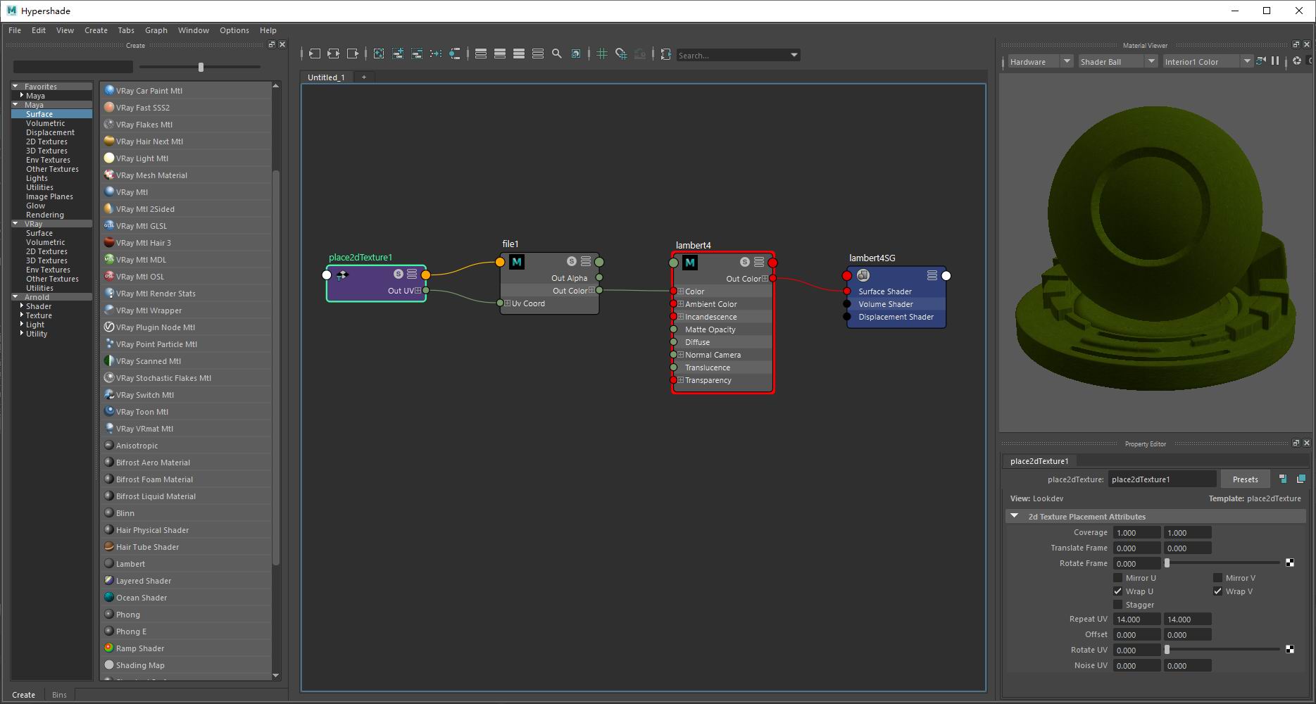
Task: Disable the Wrap U checkbox
Action: 1118,591
